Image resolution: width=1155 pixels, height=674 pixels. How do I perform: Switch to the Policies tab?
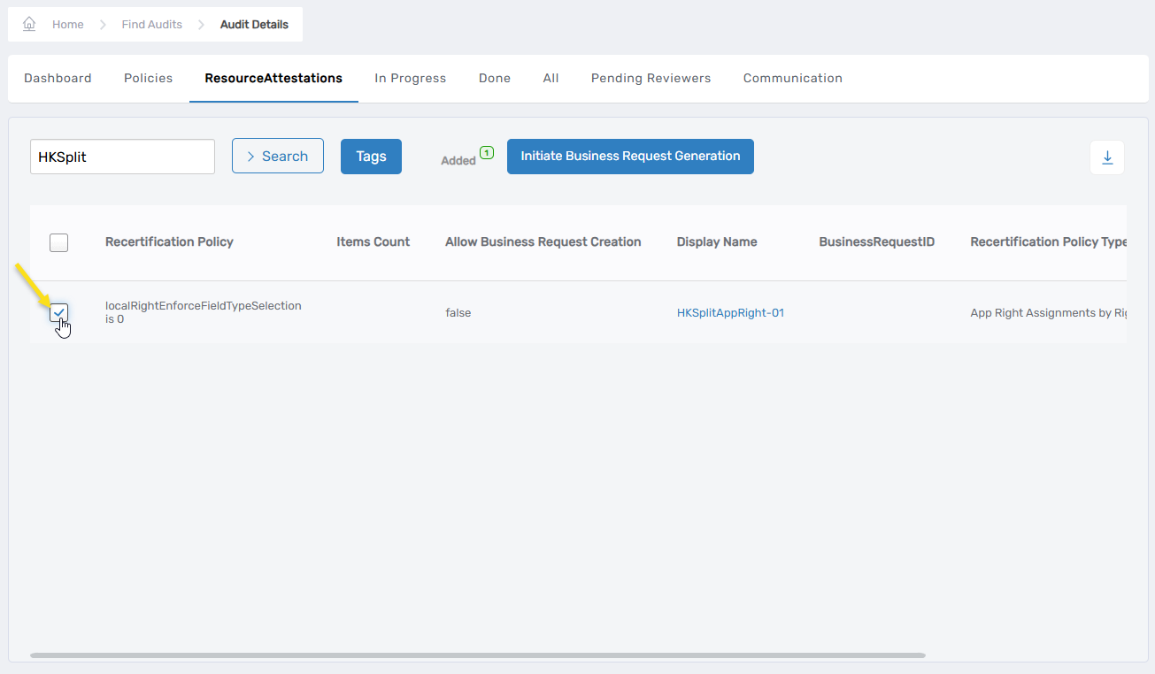[x=148, y=79]
